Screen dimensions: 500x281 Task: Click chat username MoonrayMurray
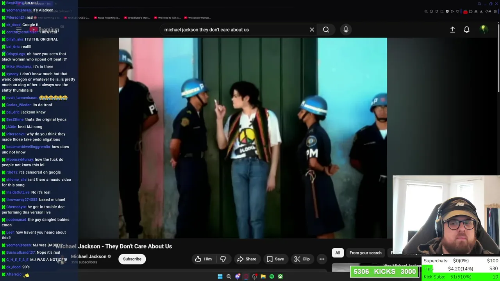pyautogui.click(x=20, y=159)
